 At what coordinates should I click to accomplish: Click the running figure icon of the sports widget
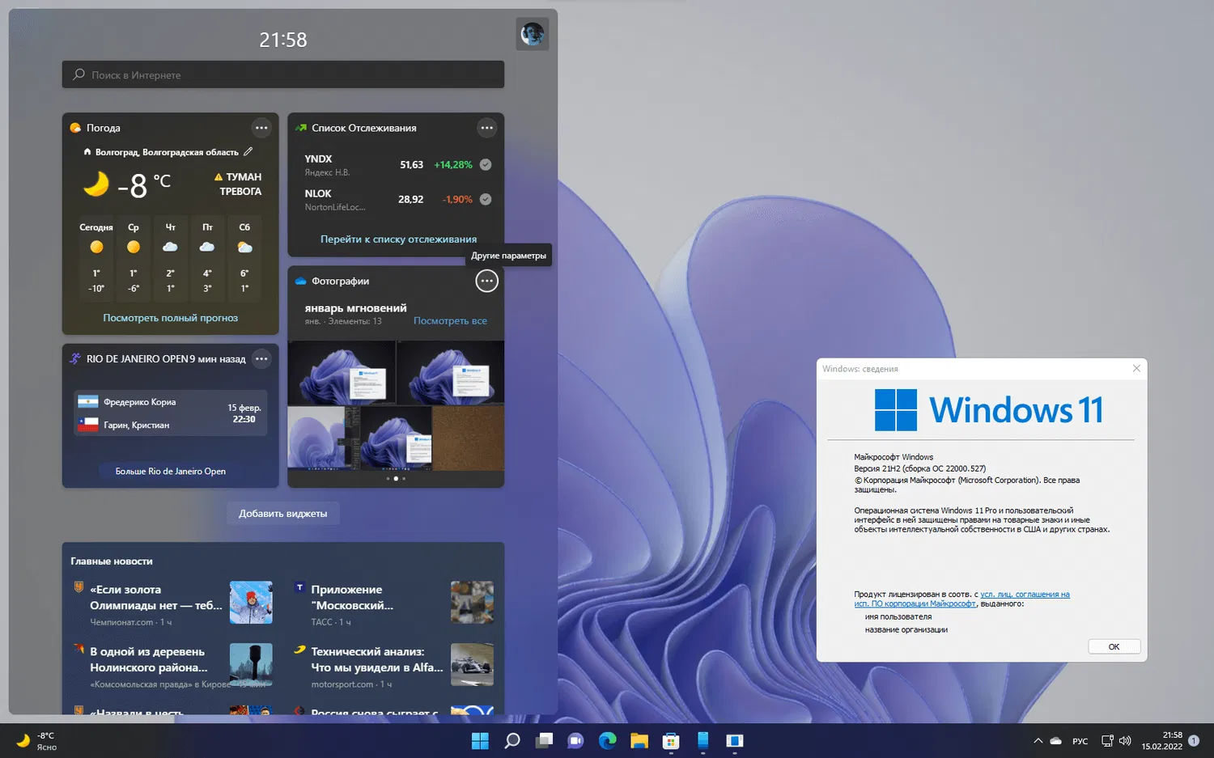[75, 358]
